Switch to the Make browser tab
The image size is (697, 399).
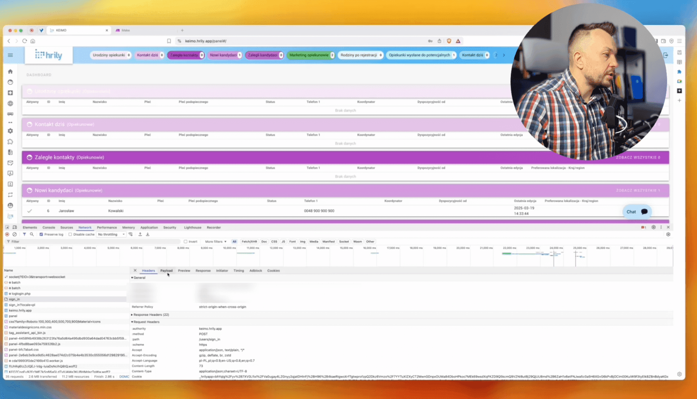point(126,30)
